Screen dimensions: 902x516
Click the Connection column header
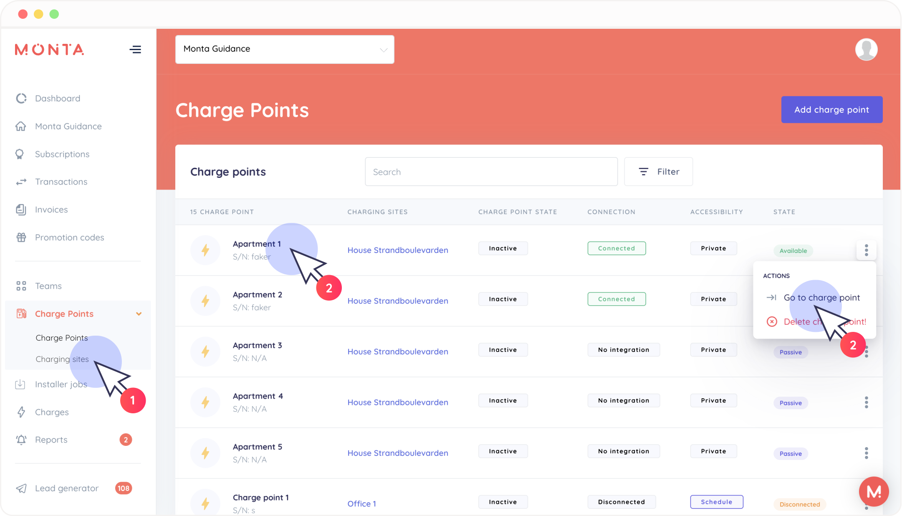(611, 212)
